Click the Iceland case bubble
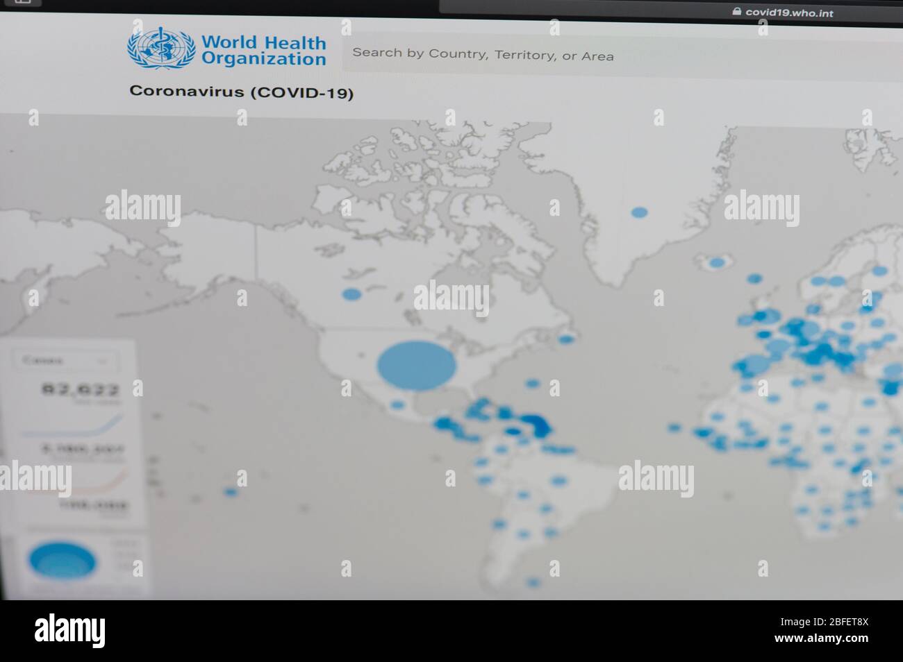Viewport: 903px width, 662px height. tap(717, 262)
